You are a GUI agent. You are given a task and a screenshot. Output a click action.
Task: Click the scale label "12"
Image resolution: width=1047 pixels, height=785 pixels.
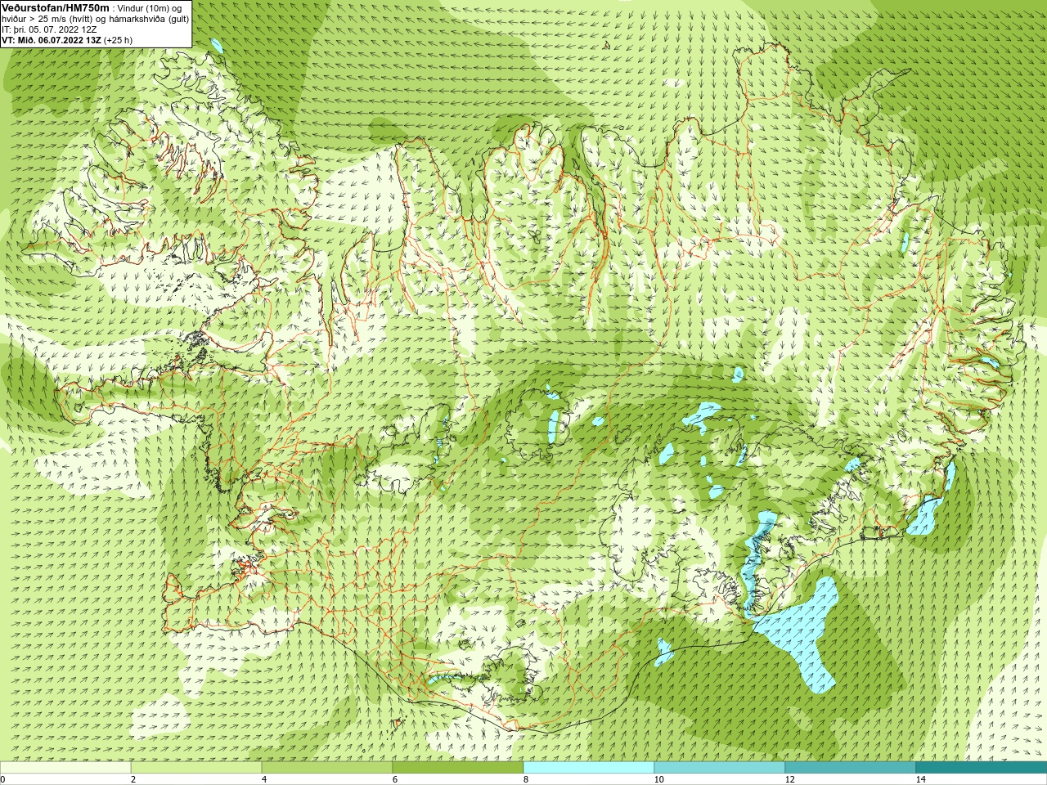(789, 779)
